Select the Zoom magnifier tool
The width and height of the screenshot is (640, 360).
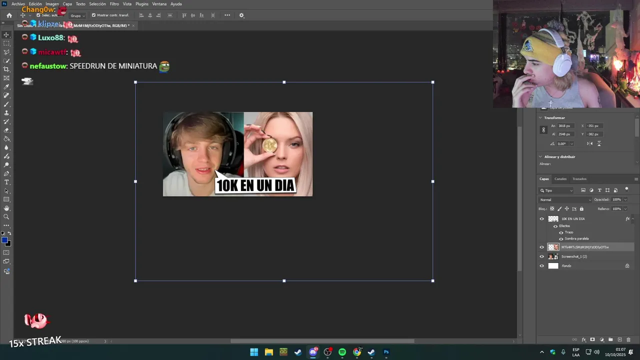(x=6, y=217)
